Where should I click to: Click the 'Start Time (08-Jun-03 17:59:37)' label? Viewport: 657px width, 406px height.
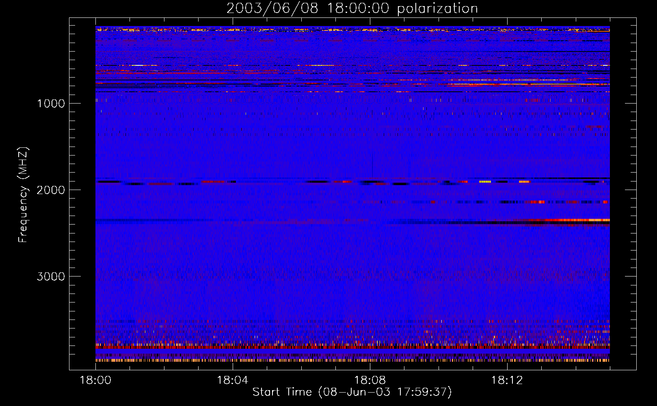(x=352, y=392)
